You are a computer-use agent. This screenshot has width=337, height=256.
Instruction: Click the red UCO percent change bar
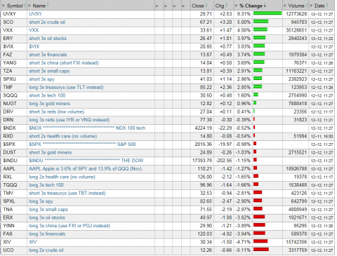coord(261,250)
